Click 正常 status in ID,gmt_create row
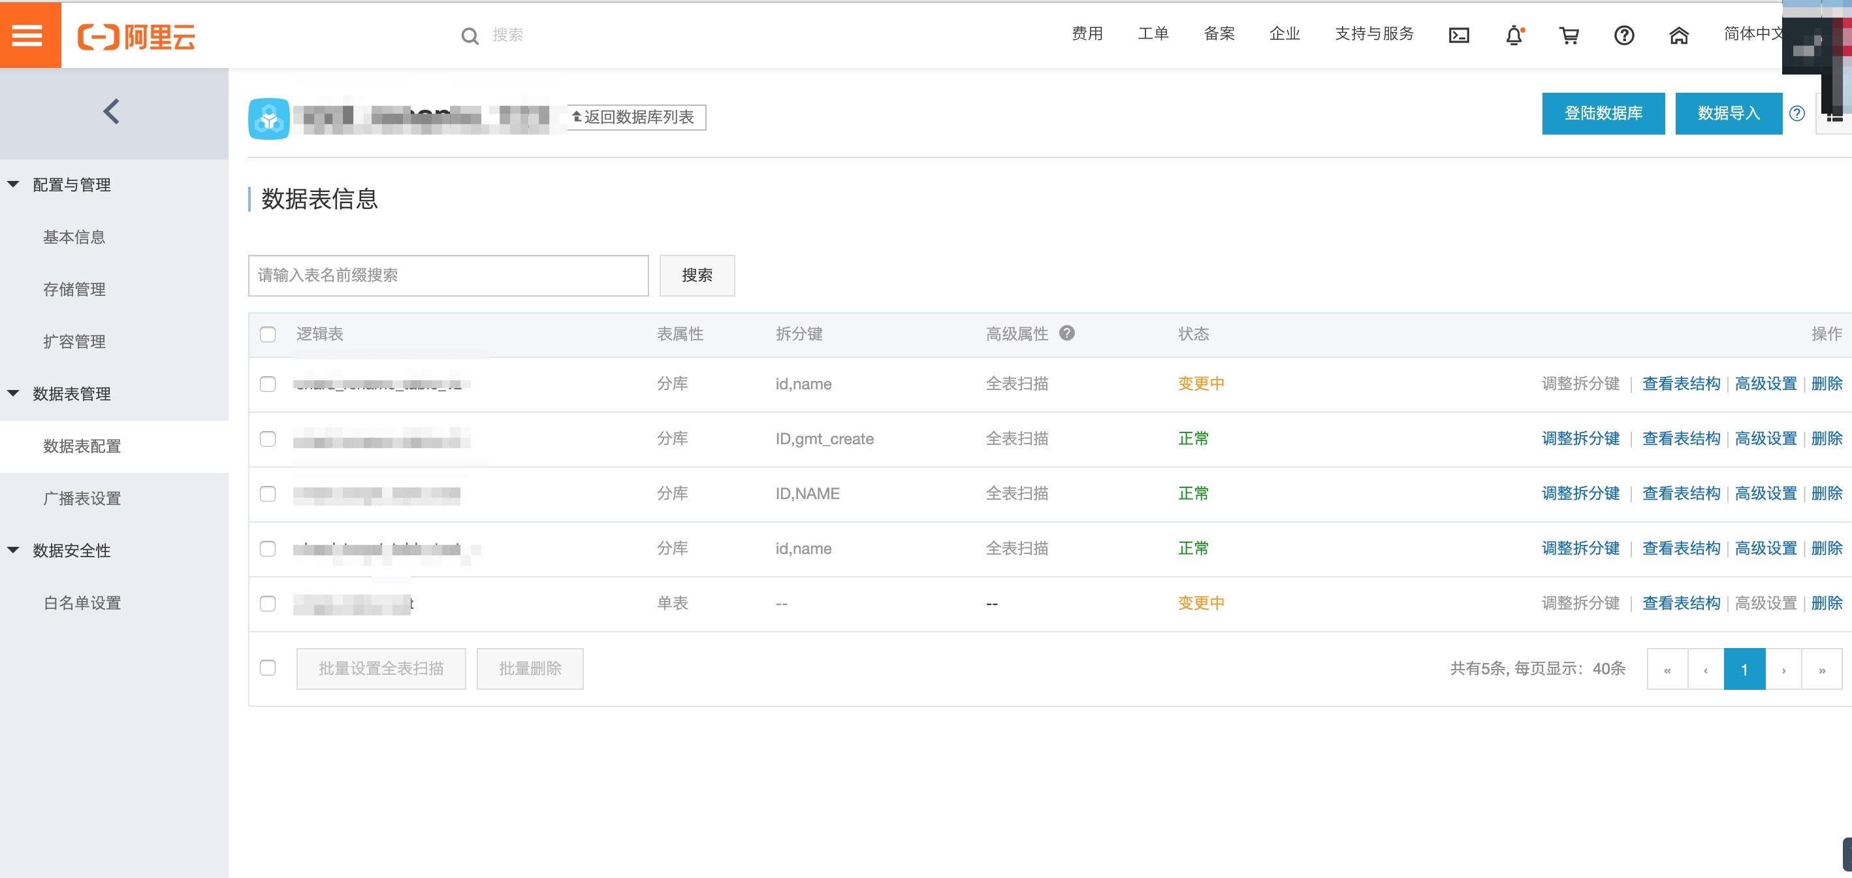 click(x=1194, y=438)
